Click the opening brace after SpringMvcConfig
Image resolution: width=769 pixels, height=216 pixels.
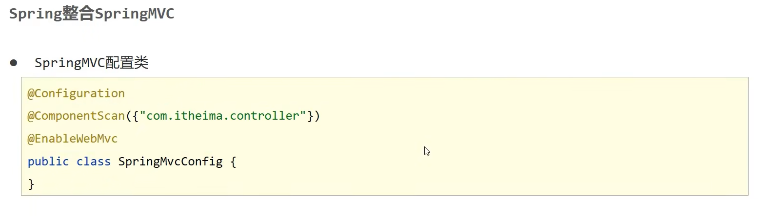coord(234,162)
